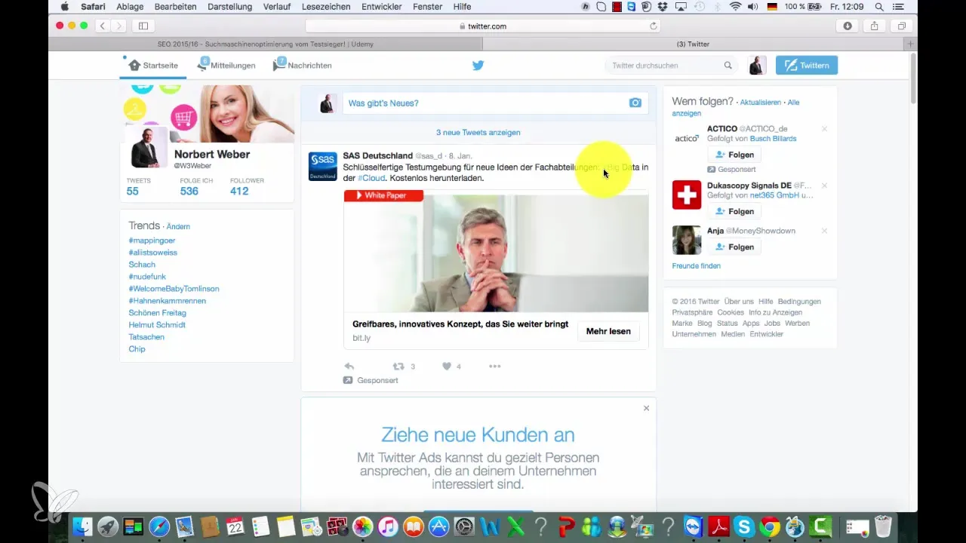The image size is (966, 543).
Task: Click Freunde finden link
Action: click(x=696, y=266)
